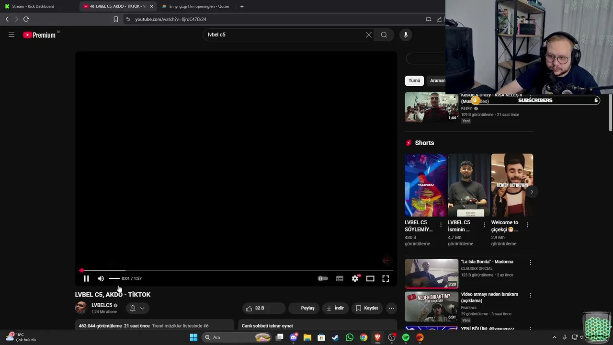Open Steam from the taskbar
Image resolution: width=613 pixels, height=345 pixels.
coord(335,337)
